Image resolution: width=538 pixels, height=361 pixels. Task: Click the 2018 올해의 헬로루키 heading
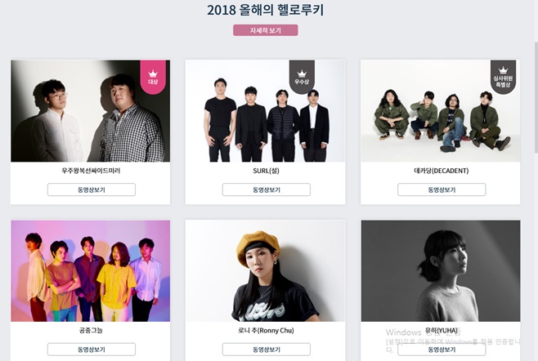[265, 10]
